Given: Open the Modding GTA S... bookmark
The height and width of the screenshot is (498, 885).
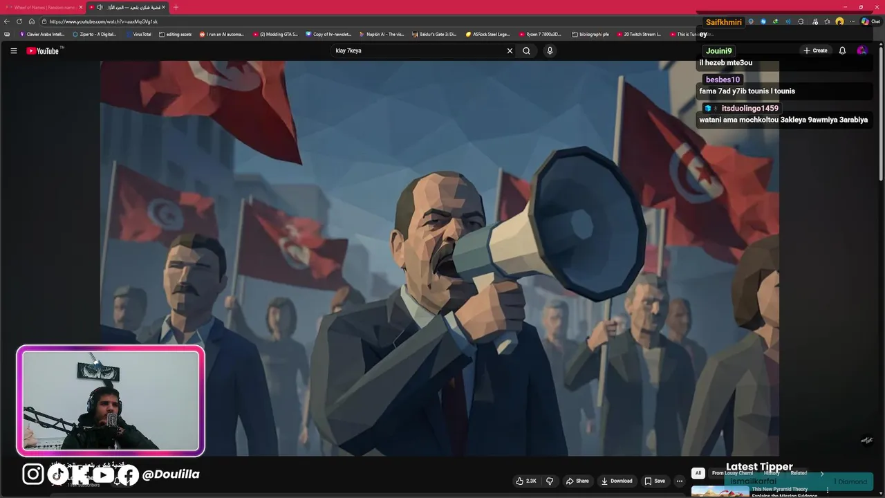Looking at the screenshot, I should coord(275,34).
